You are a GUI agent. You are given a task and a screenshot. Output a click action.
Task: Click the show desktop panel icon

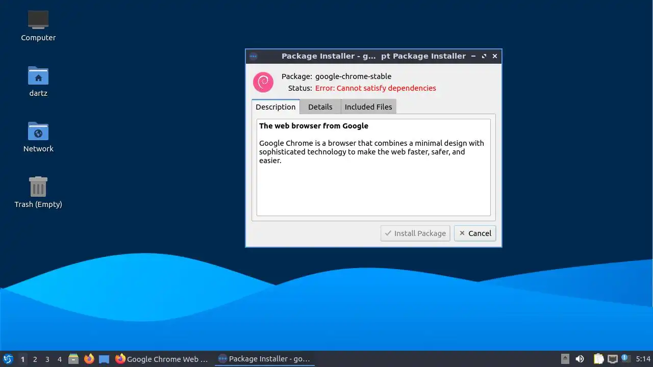tap(104, 359)
